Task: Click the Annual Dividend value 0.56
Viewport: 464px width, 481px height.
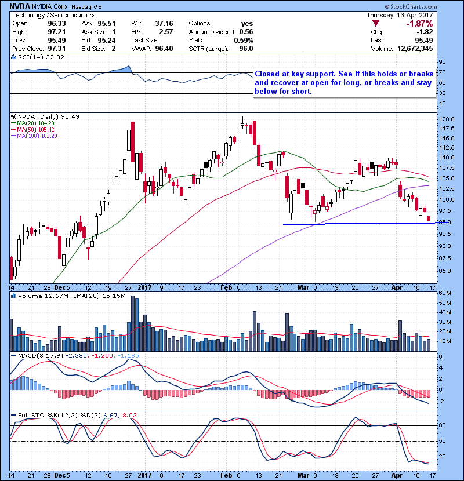Action: (246, 32)
